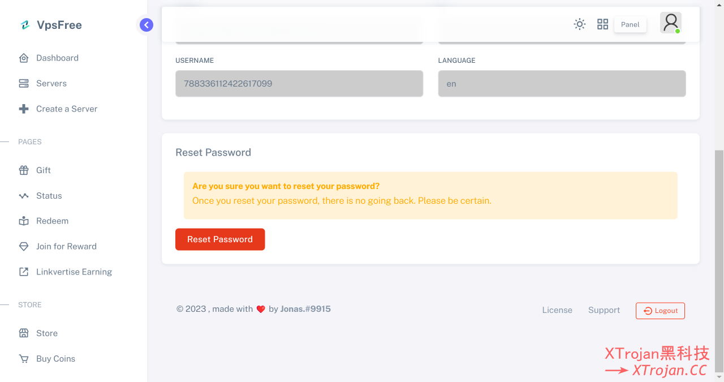This screenshot has height=382, width=724.
Task: Open the Linkvertise Earning external link icon
Action: 24,272
